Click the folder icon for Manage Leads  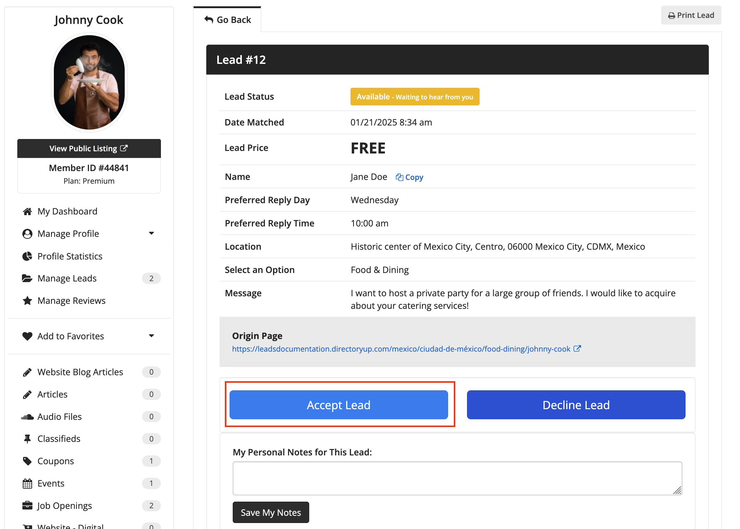(x=27, y=279)
